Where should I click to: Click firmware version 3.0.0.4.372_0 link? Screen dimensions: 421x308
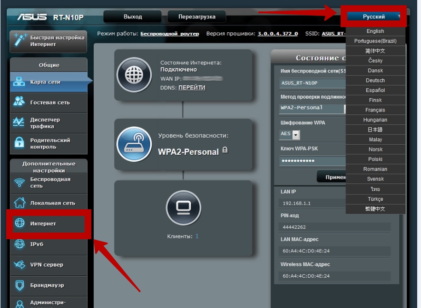(x=278, y=34)
